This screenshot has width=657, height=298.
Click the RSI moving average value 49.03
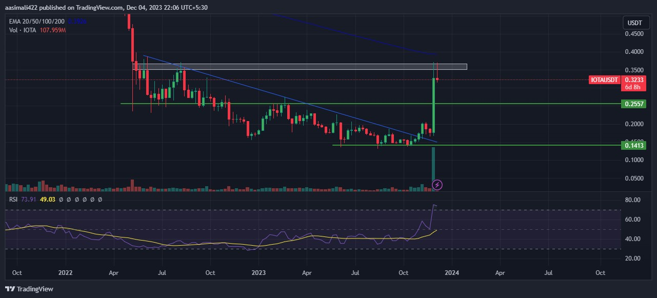point(47,200)
